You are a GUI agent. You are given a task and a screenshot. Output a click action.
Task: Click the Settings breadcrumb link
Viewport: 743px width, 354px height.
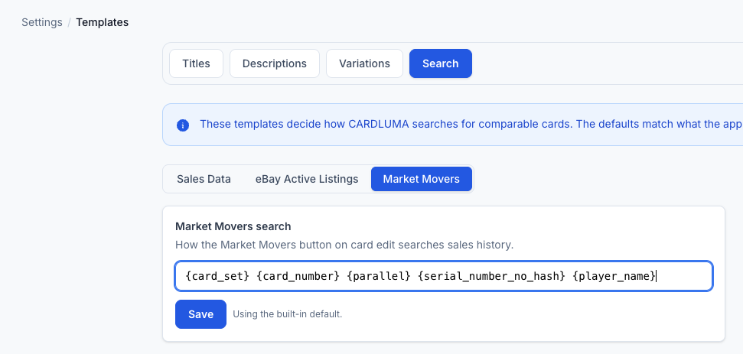pos(41,22)
